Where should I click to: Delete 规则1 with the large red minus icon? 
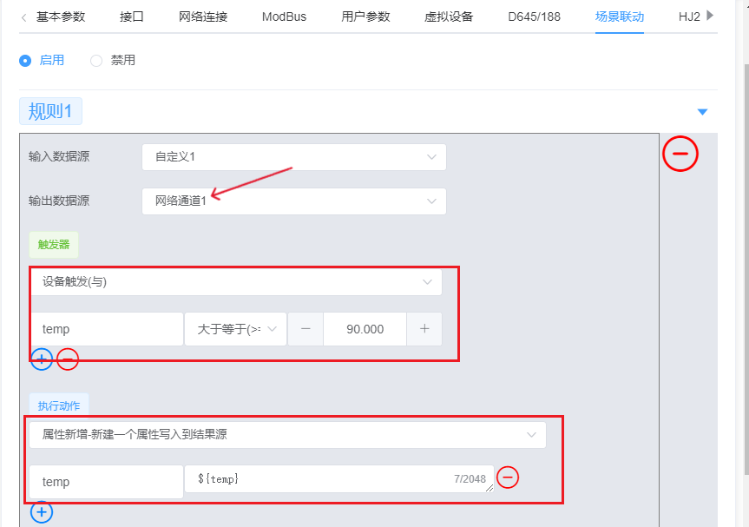point(680,154)
